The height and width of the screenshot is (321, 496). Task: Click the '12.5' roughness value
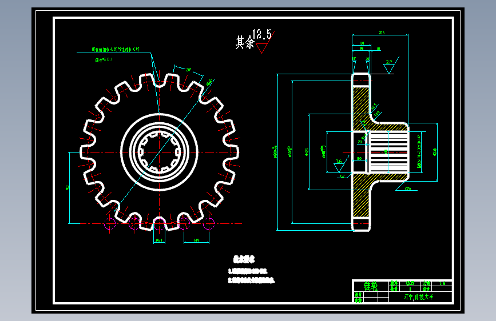click(262, 34)
